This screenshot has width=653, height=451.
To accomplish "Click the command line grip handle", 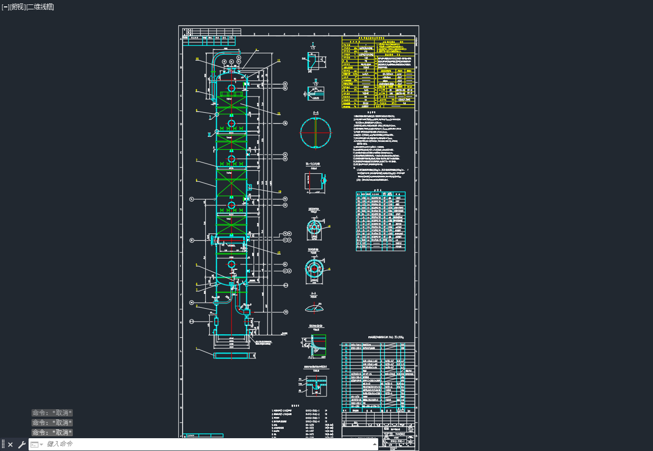I will click(x=3, y=445).
